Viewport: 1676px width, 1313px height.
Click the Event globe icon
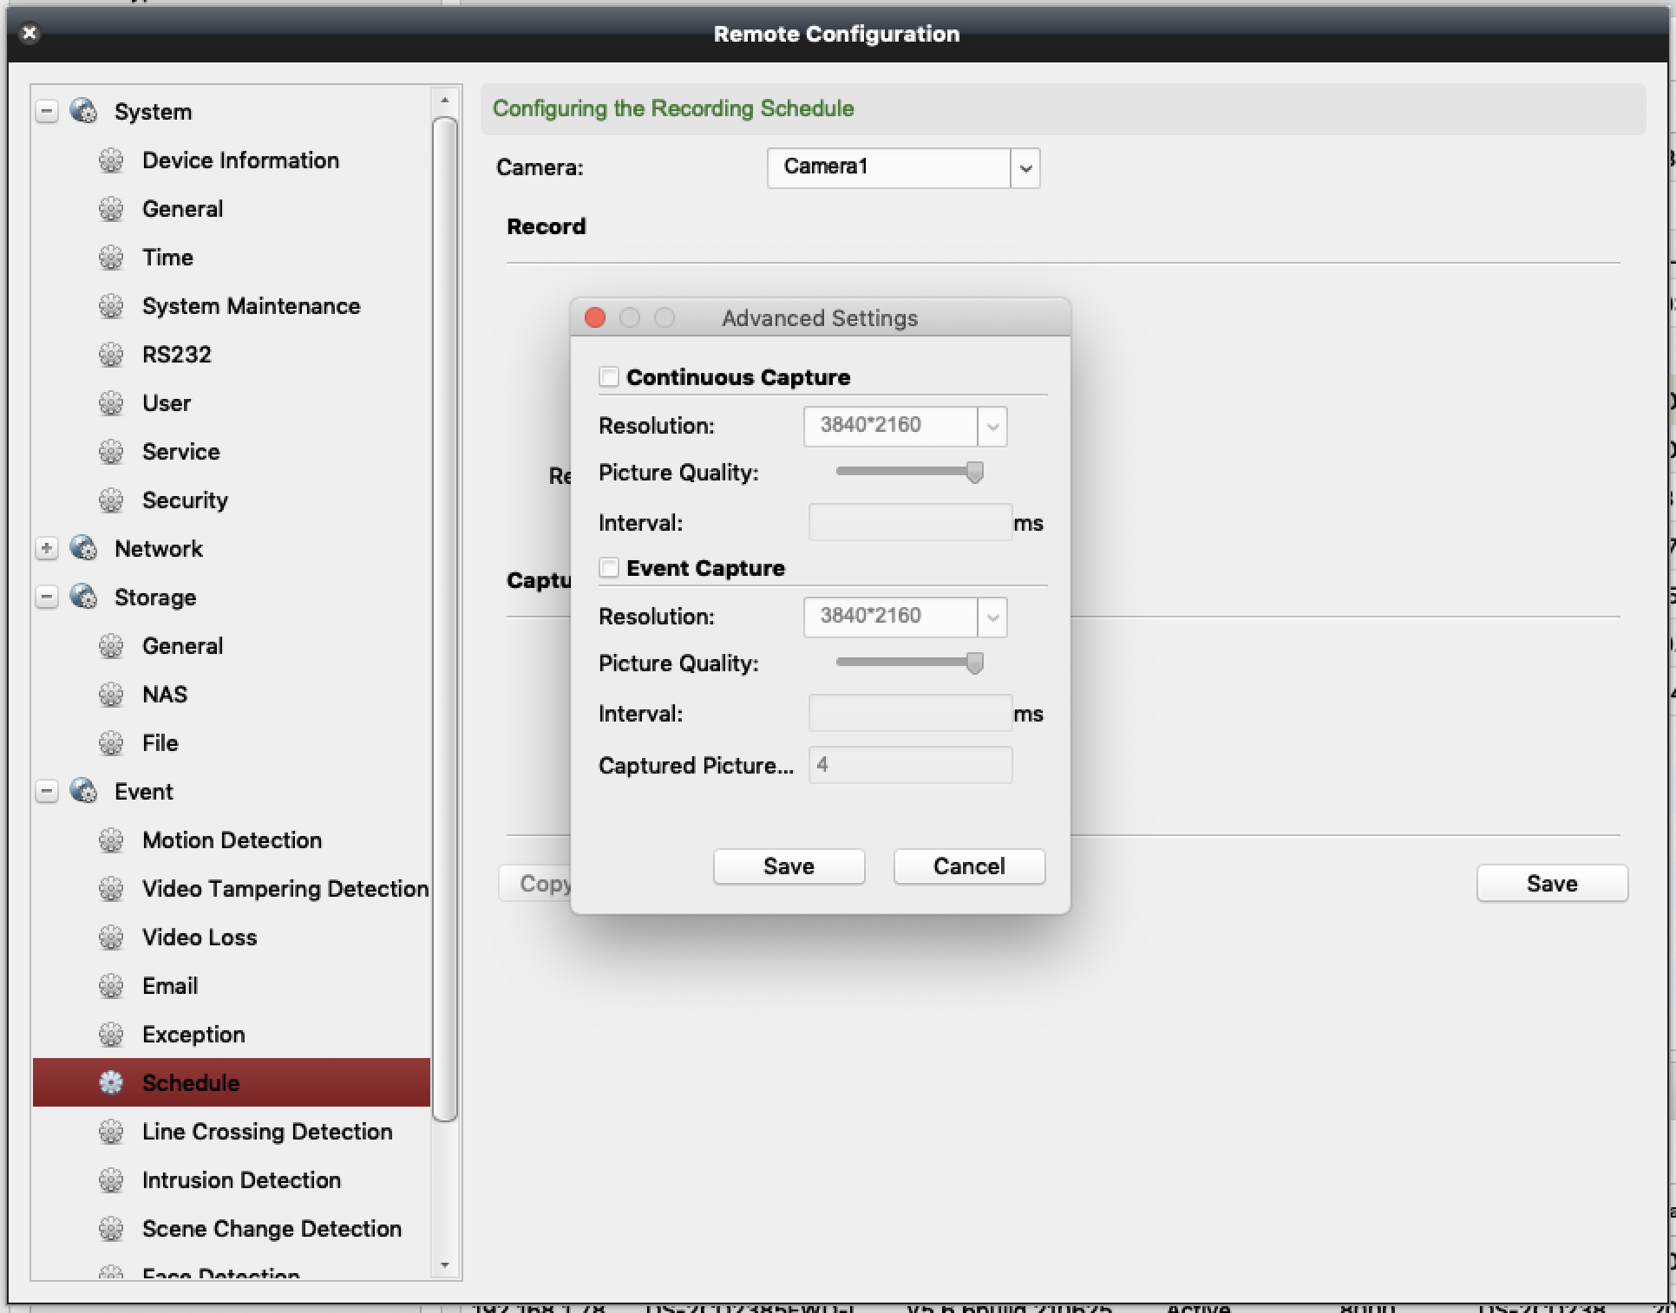pos(82,791)
